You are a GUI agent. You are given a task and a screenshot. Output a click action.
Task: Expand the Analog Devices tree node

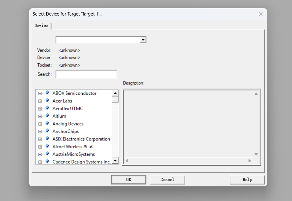click(x=40, y=124)
